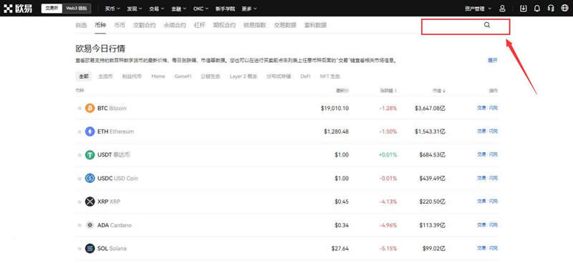This screenshot has height=263, width=573.
Task: Click the XRP coin icon
Action: [x=90, y=202]
